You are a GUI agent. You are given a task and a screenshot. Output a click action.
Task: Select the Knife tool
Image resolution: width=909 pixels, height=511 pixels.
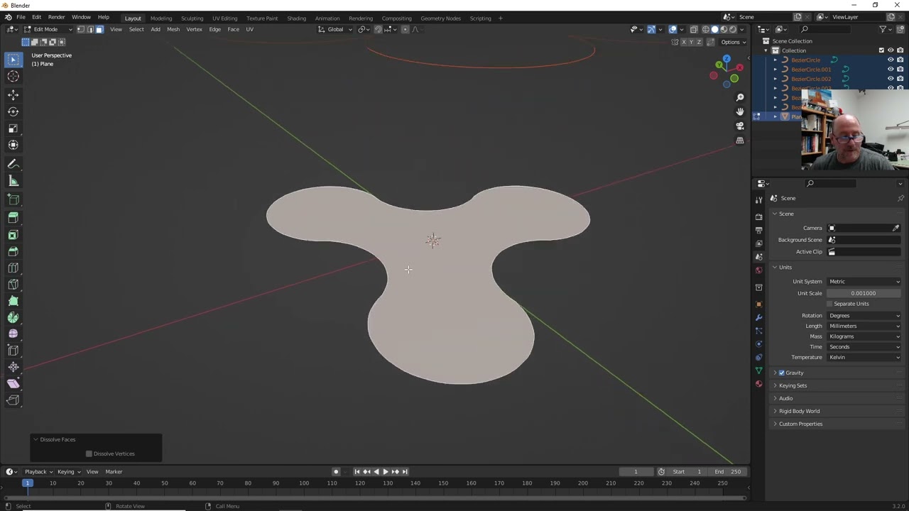click(13, 285)
